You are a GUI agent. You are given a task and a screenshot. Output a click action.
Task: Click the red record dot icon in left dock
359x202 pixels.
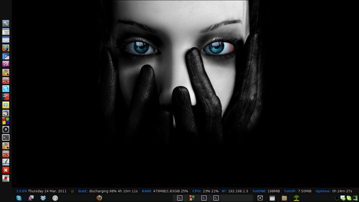tap(6, 178)
